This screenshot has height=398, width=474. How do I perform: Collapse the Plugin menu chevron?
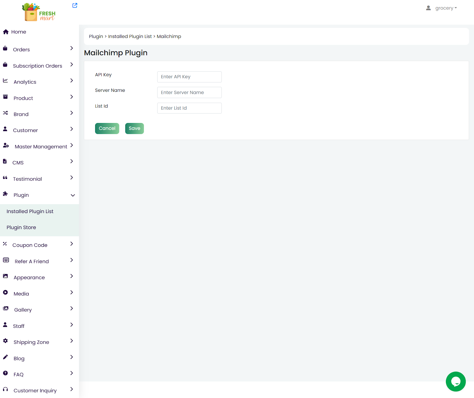[73, 195]
